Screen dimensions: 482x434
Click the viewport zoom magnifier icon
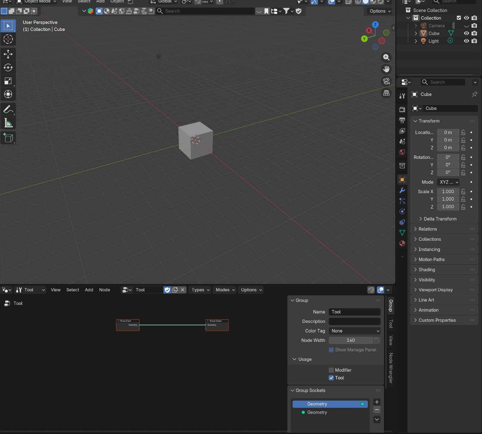(386, 57)
